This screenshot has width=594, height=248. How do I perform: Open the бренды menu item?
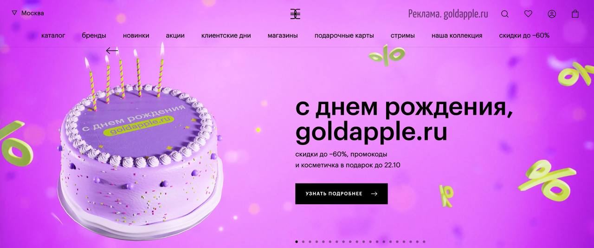[94, 35]
